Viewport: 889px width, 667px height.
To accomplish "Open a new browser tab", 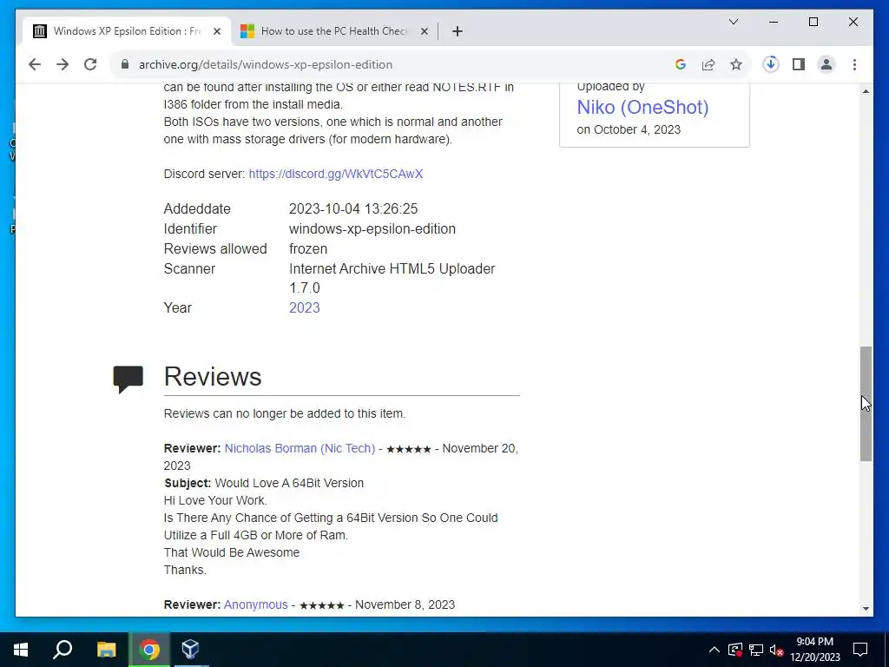I will pyautogui.click(x=458, y=31).
